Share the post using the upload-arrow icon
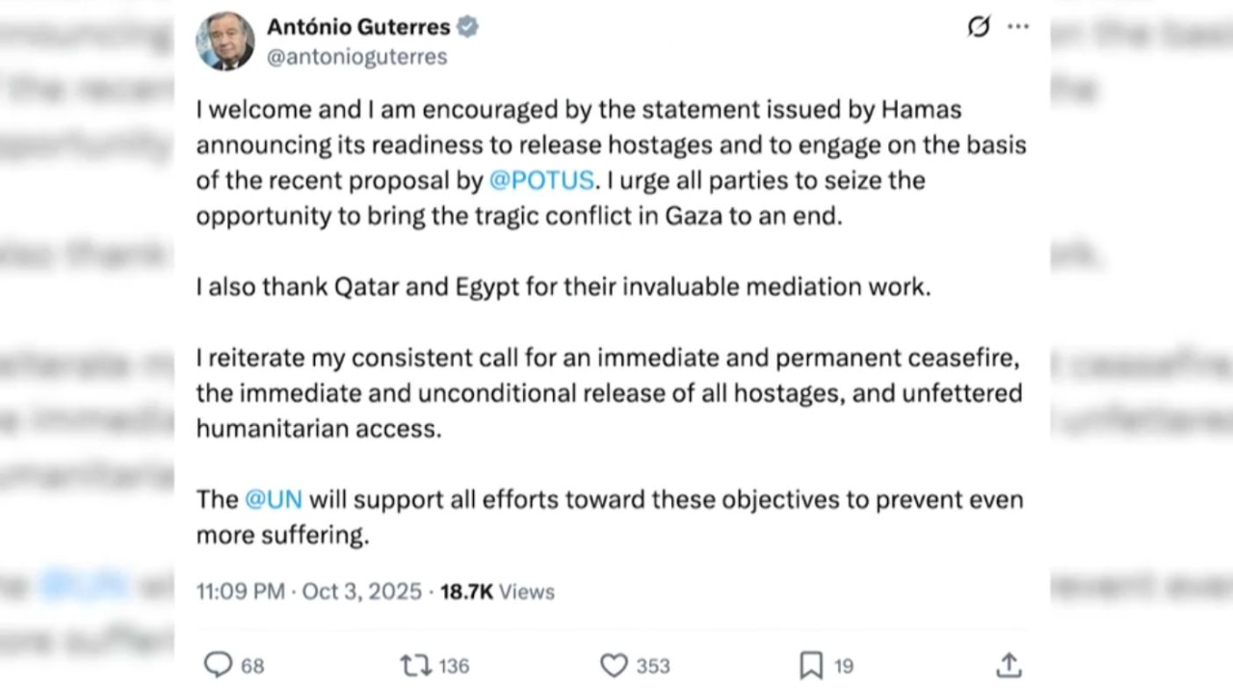The image size is (1233, 692). [x=1009, y=665]
